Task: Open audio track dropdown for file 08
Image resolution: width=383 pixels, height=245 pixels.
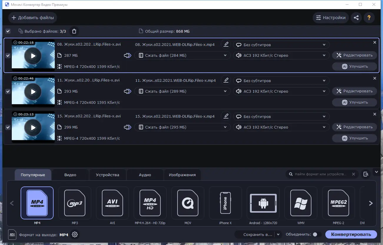Action: click(x=281, y=55)
